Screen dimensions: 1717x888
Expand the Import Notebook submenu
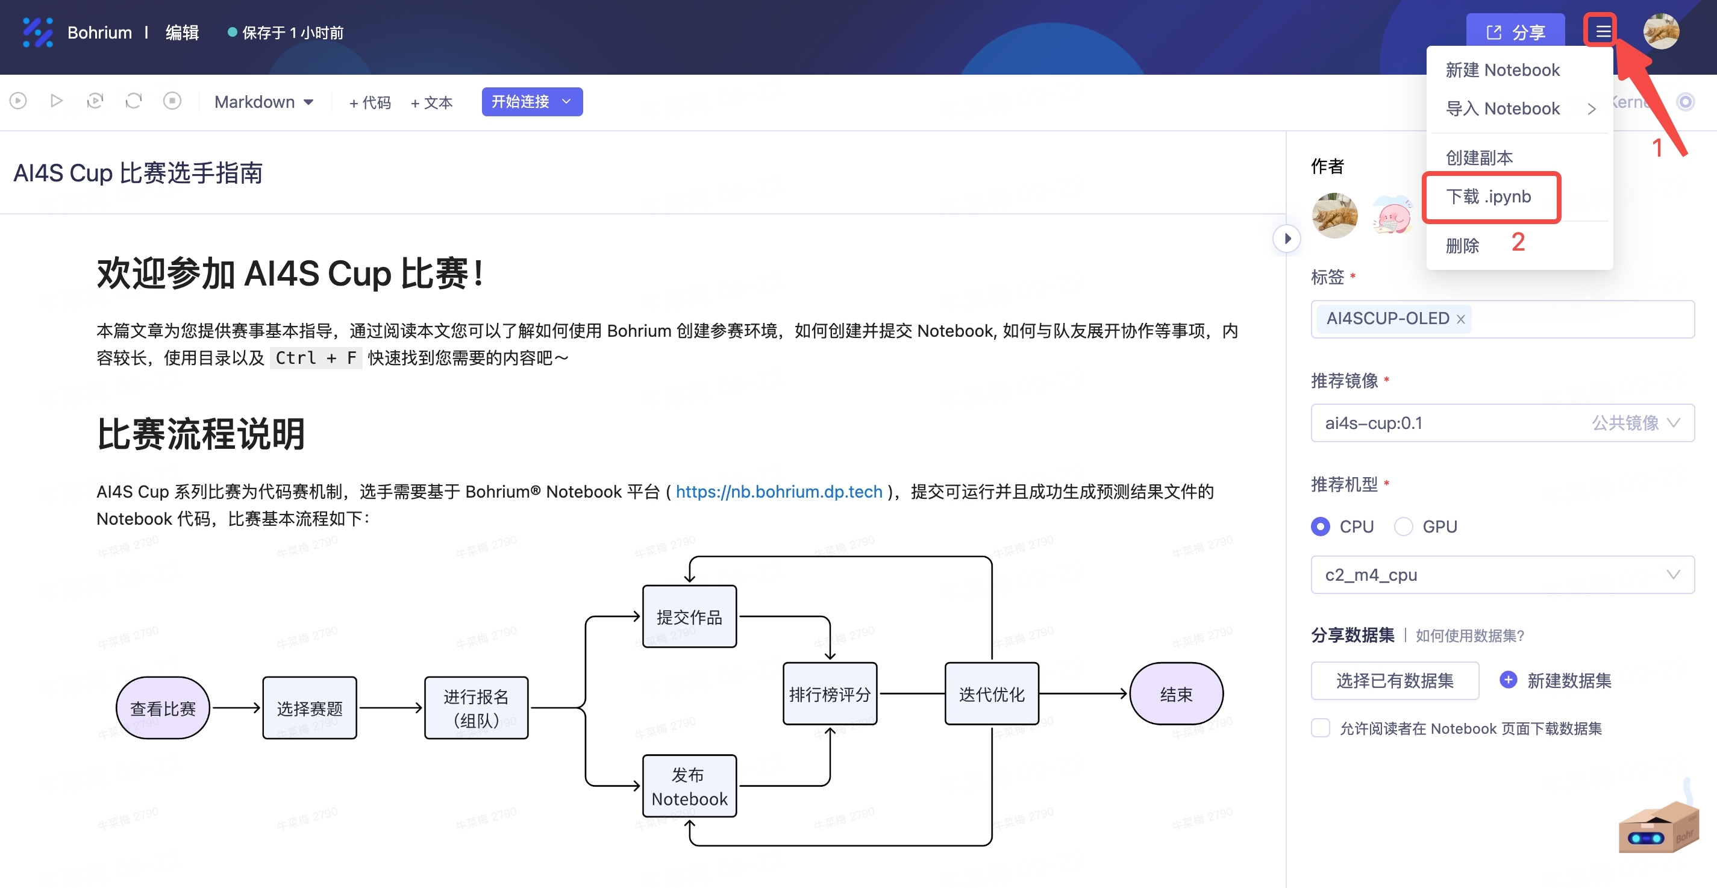1519,108
